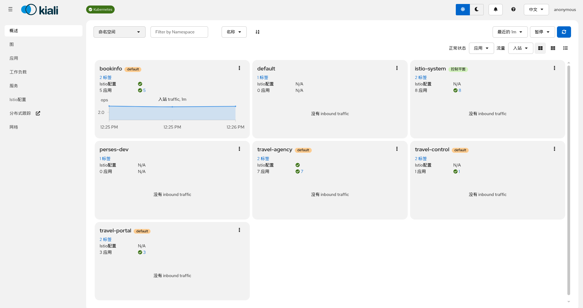Open the 入站 traffic direction dropdown
The height and width of the screenshot is (308, 583).
[520, 48]
